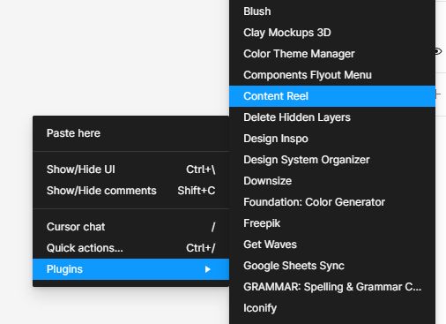Launch Design System Organizer plugin
The image size is (446, 324).
tap(332, 160)
